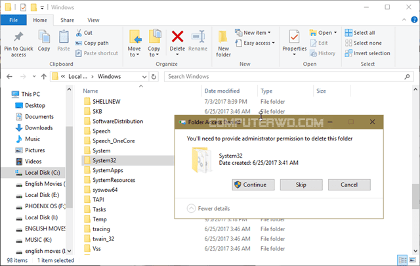This screenshot has width=420, height=266.
Task: Click Continue in the Folder Access Denied dialog
Action: click(x=253, y=185)
